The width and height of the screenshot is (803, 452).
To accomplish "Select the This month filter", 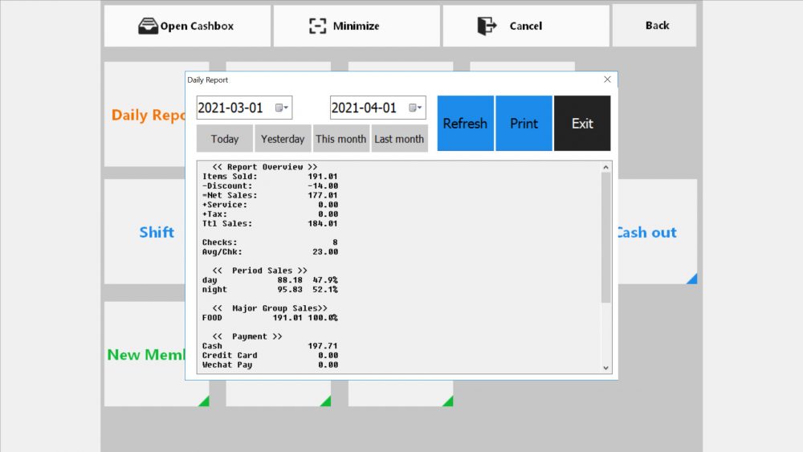I will [341, 139].
